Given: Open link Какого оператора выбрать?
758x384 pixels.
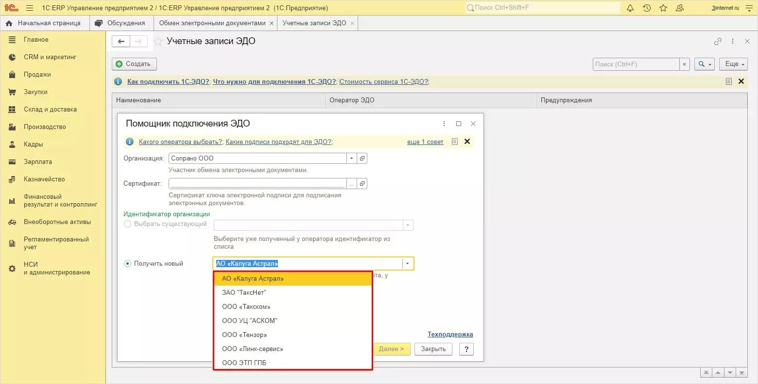Looking at the screenshot, I should [x=180, y=142].
